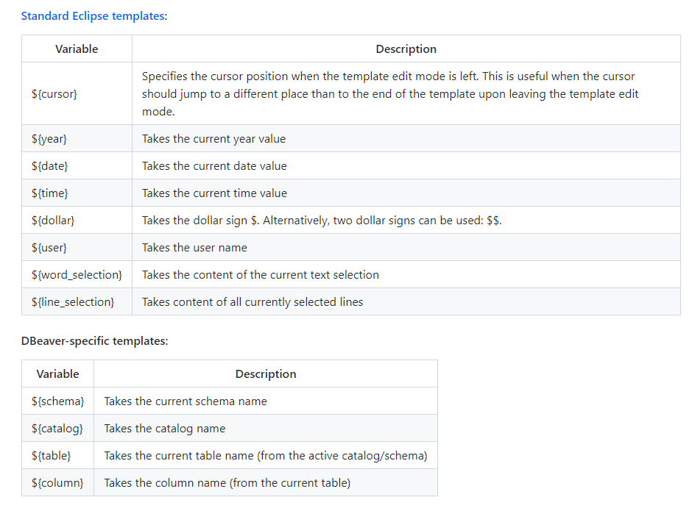Click the 'Takes the catalog name' description
Viewport: 692px width, 511px height.
pos(165,429)
